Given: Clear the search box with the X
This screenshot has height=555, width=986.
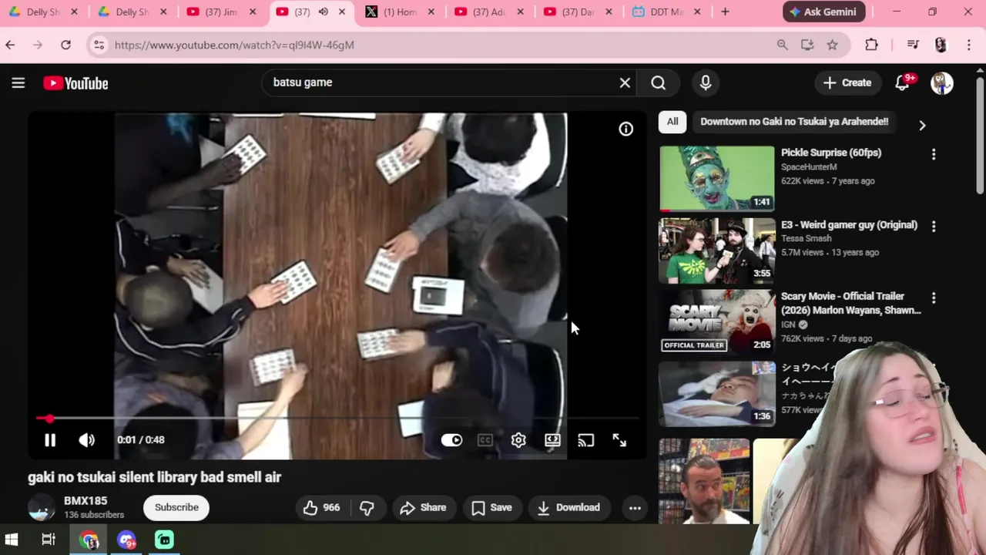Looking at the screenshot, I should pyautogui.click(x=625, y=82).
